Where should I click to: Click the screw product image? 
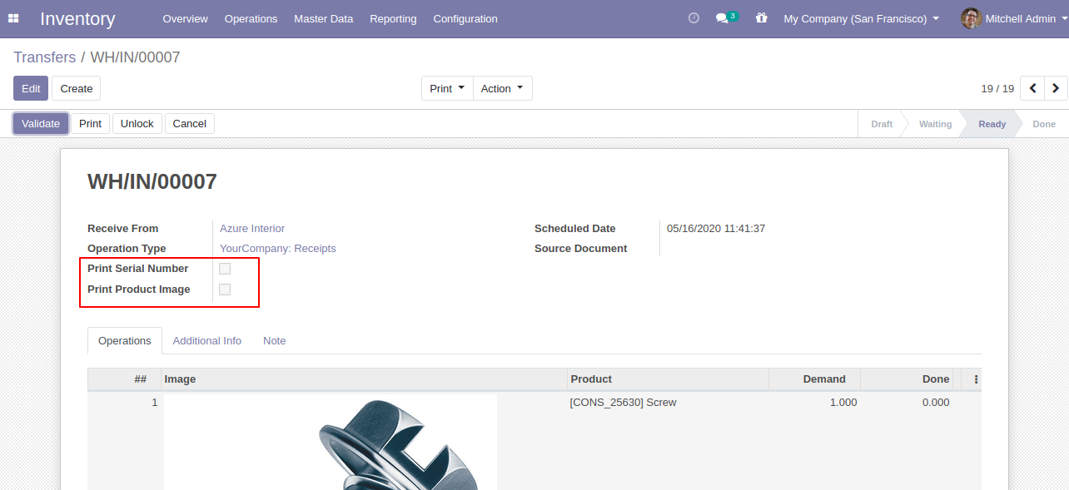coord(331,442)
